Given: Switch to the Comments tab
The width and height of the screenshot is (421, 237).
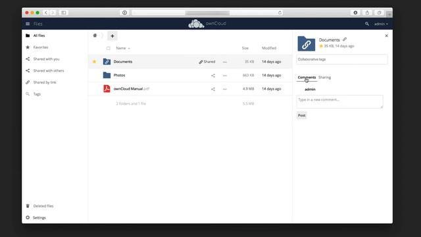Looking at the screenshot, I should point(307,78).
